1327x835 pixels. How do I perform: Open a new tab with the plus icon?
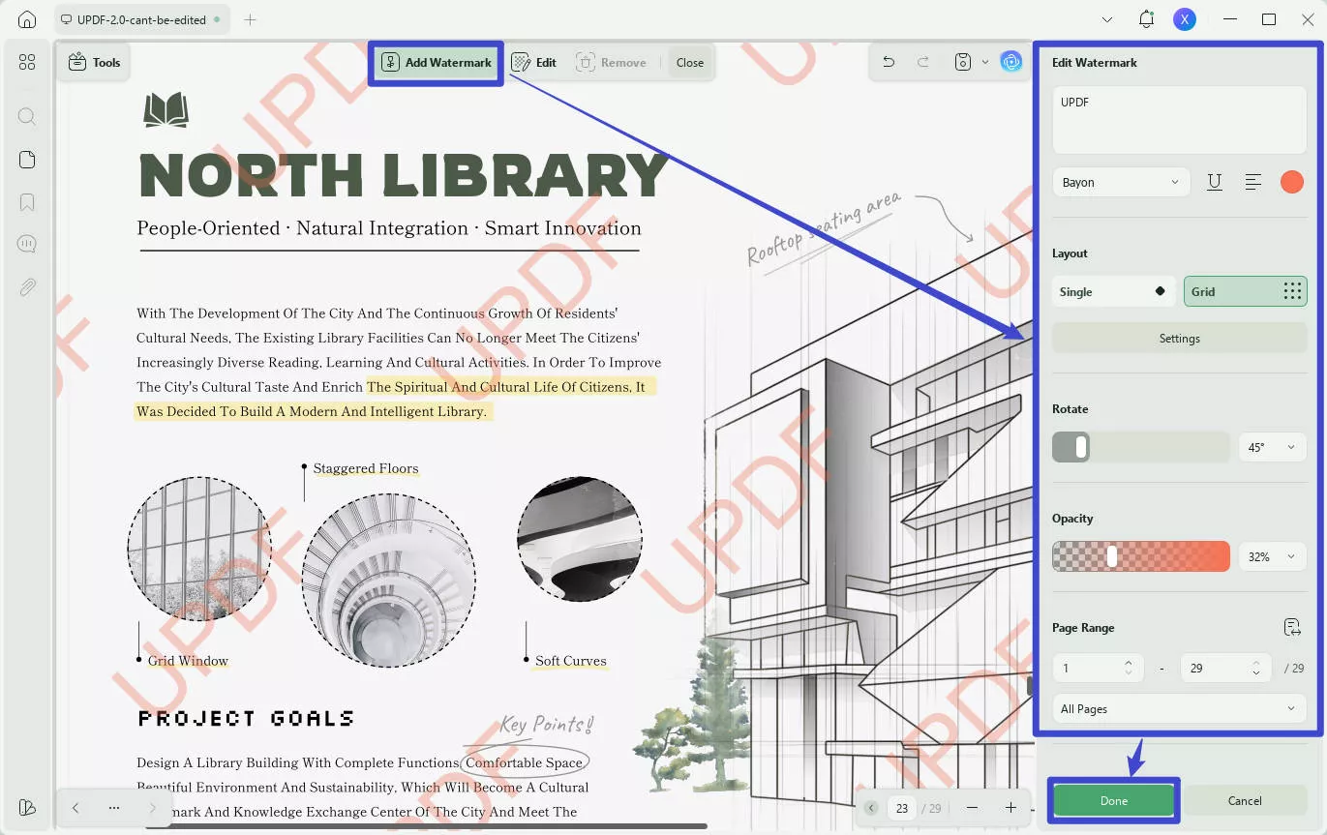coord(250,19)
